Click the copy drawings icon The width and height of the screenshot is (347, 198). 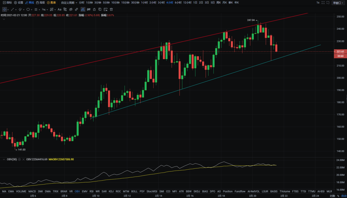point(100,9)
